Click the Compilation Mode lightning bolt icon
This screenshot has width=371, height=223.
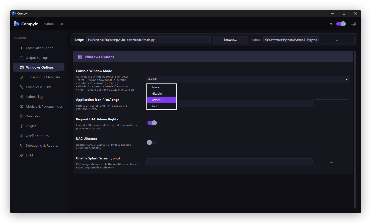click(22, 48)
